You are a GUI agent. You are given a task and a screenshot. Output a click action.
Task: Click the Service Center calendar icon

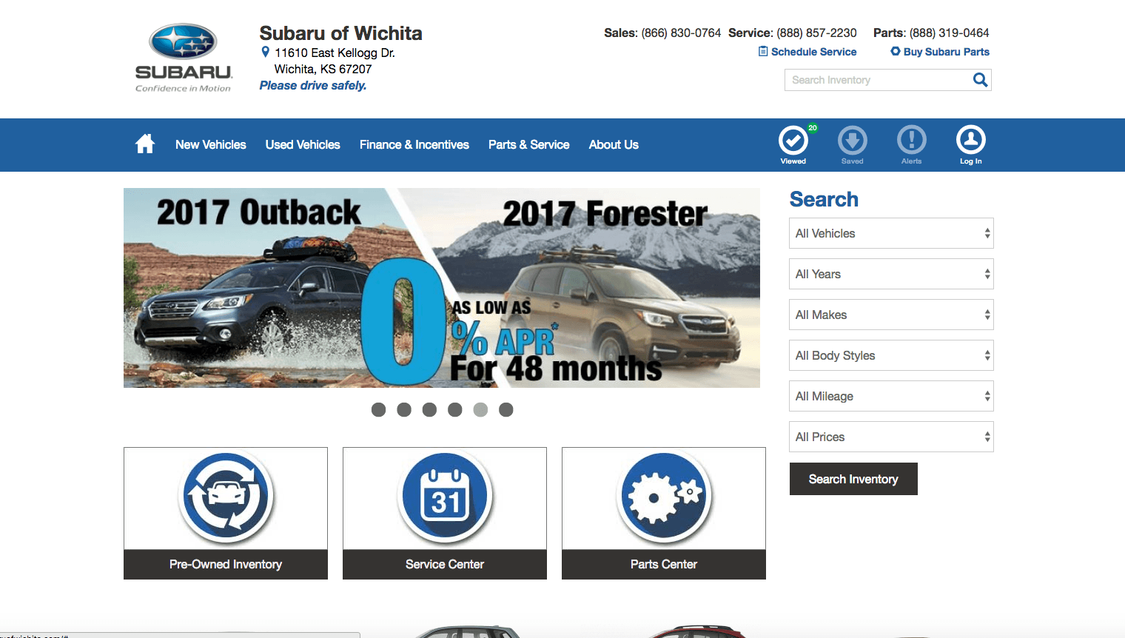[x=445, y=496]
